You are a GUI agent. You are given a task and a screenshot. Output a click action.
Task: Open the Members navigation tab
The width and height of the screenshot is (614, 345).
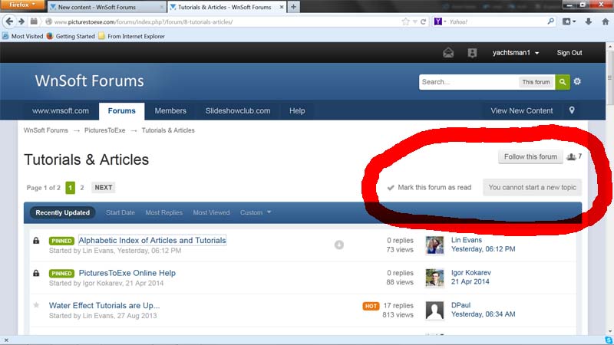(170, 110)
